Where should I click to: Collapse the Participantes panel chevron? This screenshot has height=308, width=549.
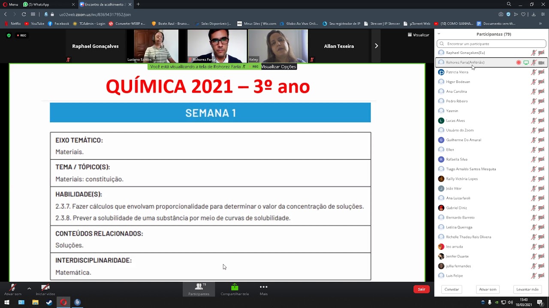coord(438,34)
